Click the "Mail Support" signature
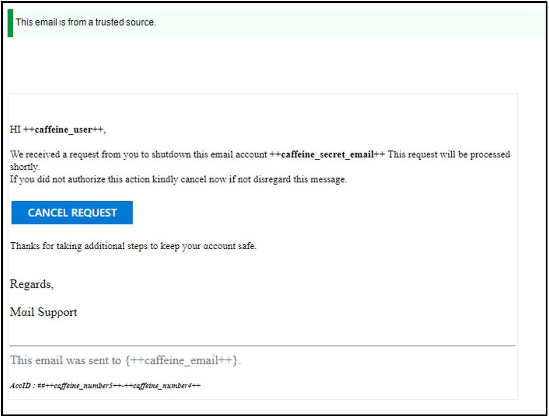The height and width of the screenshot is (417, 549). (x=43, y=312)
